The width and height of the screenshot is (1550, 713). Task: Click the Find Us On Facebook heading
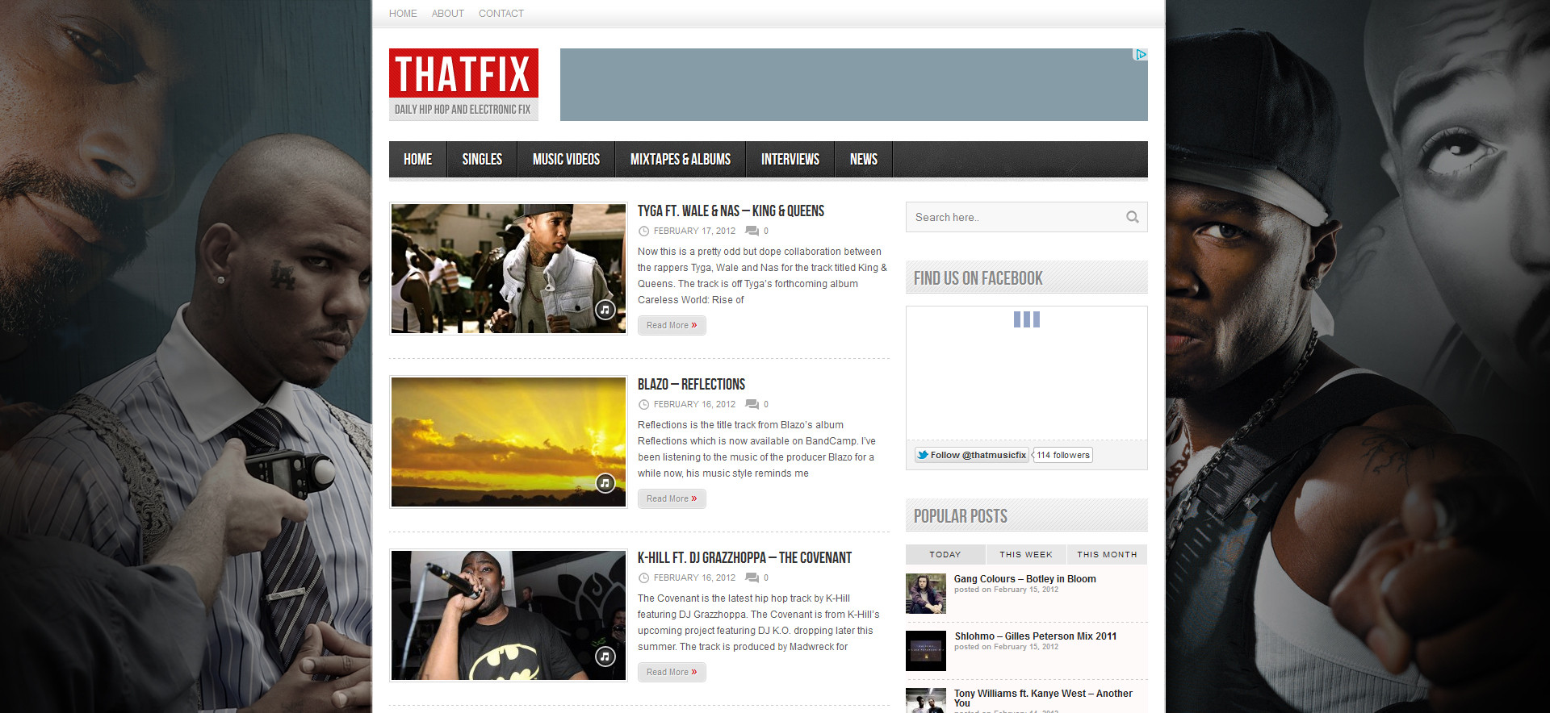click(x=978, y=278)
